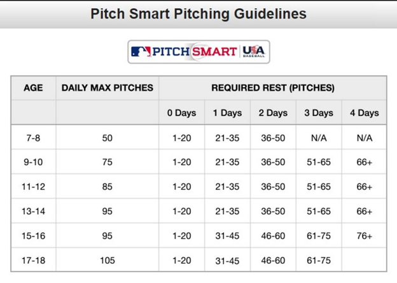This screenshot has width=397, height=283.
Task: Select the 0 Days column header
Action: pyautogui.click(x=182, y=113)
